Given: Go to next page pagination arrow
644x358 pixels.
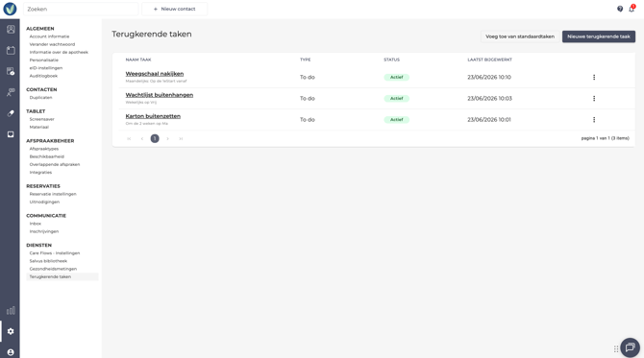Looking at the screenshot, I should (167, 138).
